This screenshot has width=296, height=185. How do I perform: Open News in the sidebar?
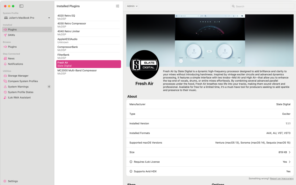(x=27, y=58)
